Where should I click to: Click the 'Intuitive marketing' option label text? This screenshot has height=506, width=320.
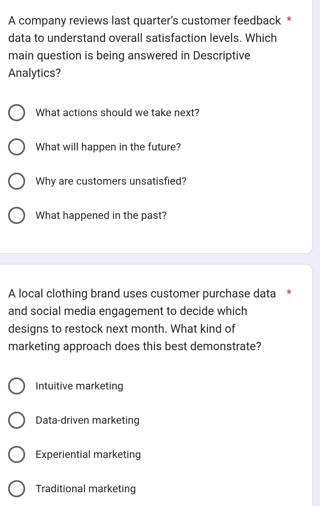point(79,386)
